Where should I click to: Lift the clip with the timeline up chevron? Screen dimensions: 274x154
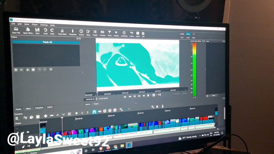point(58,115)
